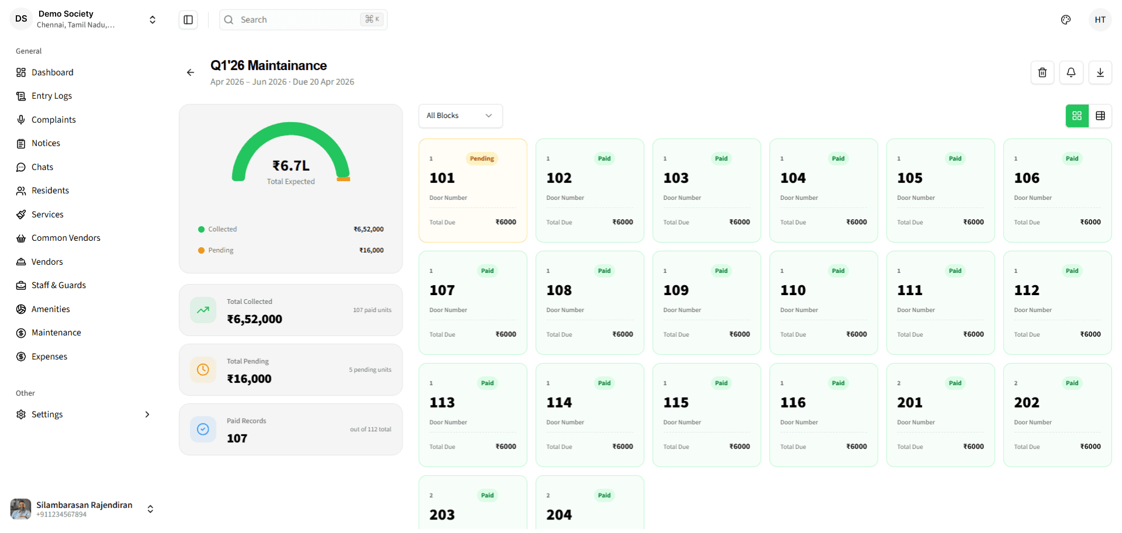Image resolution: width=1122 pixels, height=533 pixels.
Task: Open door 101 pending card
Action: (x=473, y=191)
